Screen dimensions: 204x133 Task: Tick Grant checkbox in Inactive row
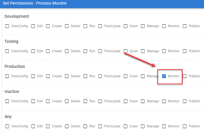click(126, 101)
